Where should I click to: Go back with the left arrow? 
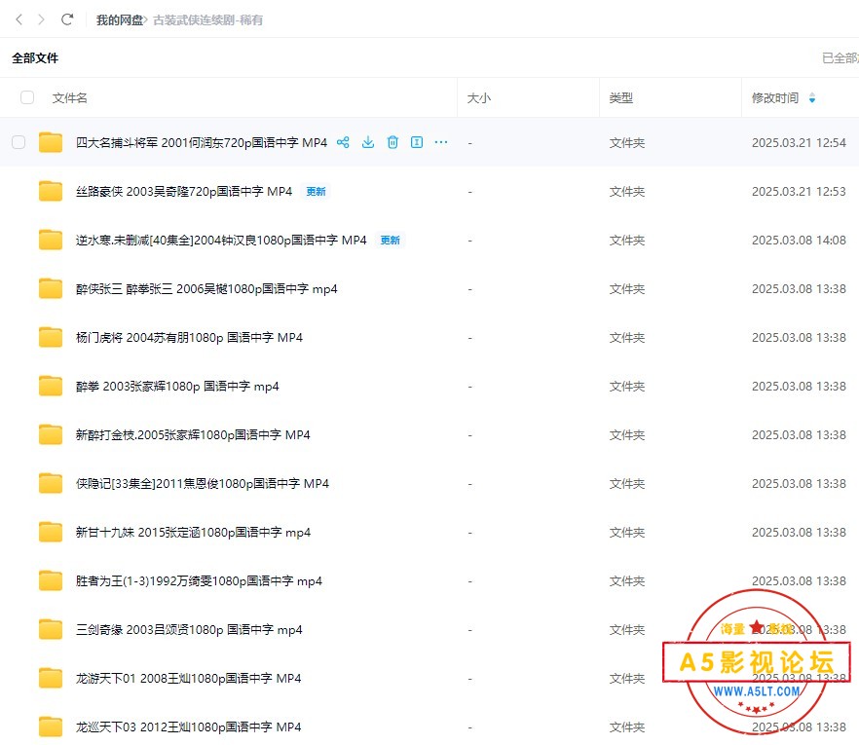click(19, 19)
